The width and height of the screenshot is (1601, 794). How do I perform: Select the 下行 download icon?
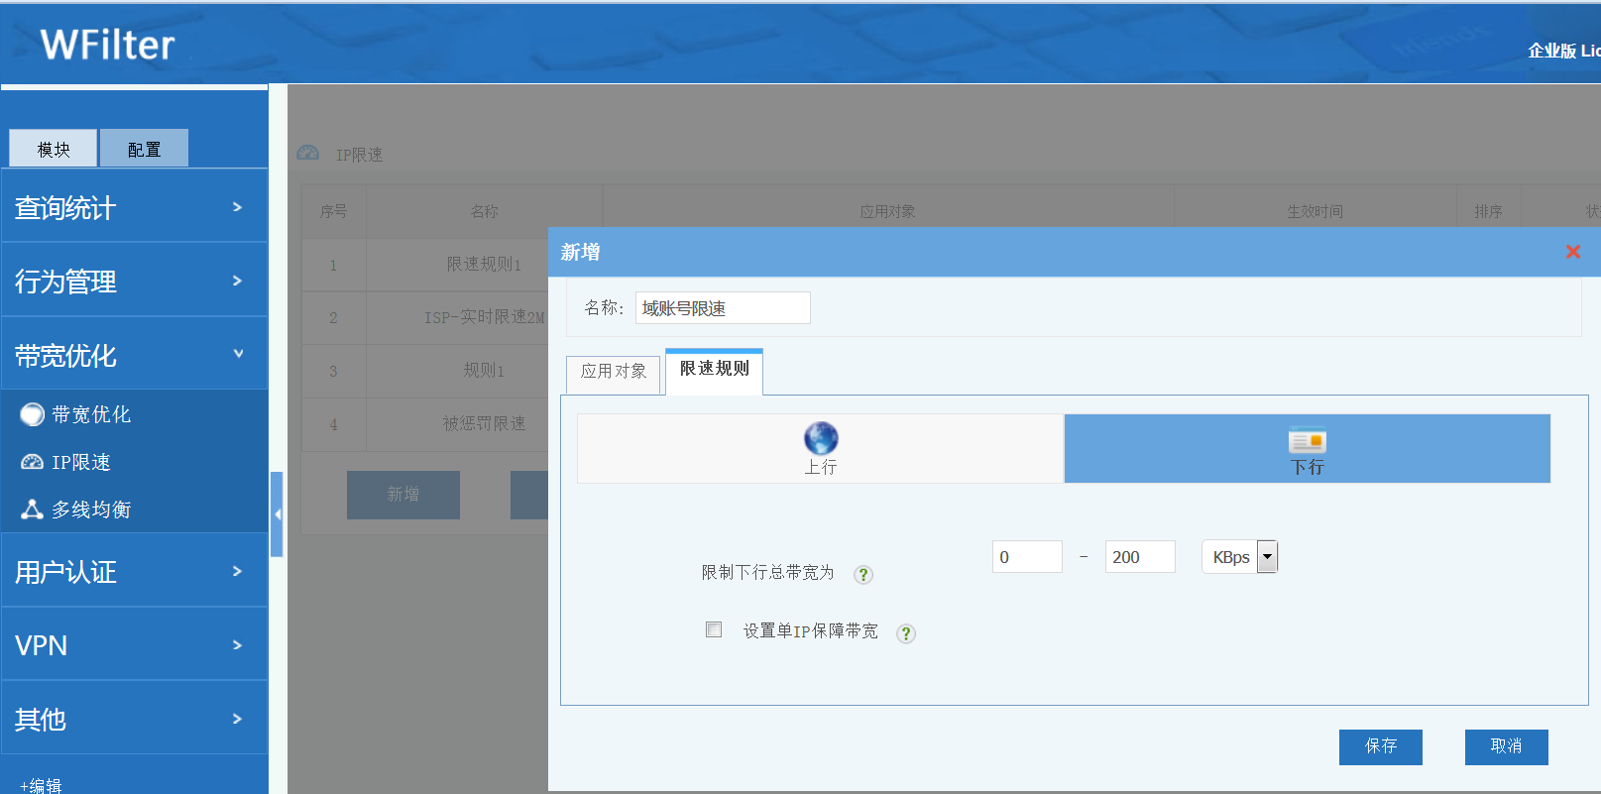pos(1307,440)
